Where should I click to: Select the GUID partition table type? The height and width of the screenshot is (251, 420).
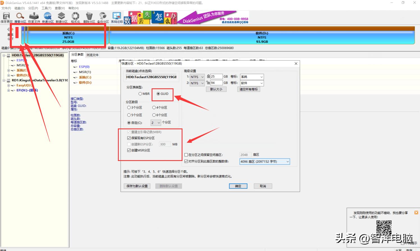click(x=158, y=94)
